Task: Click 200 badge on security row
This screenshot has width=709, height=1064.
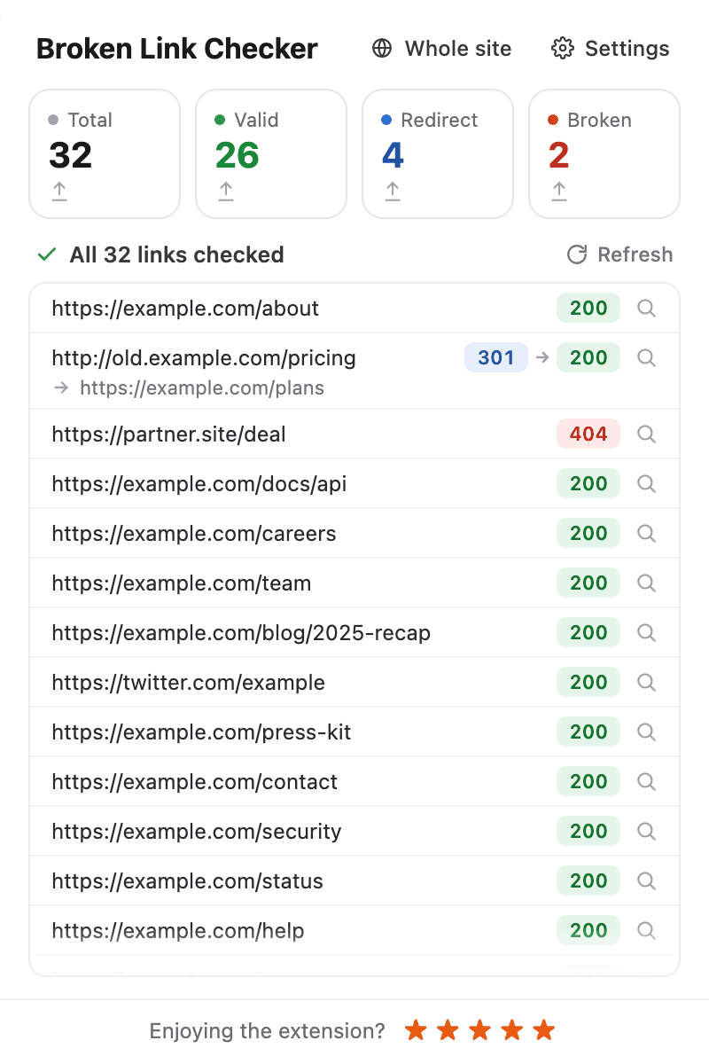Action: pyautogui.click(x=588, y=832)
